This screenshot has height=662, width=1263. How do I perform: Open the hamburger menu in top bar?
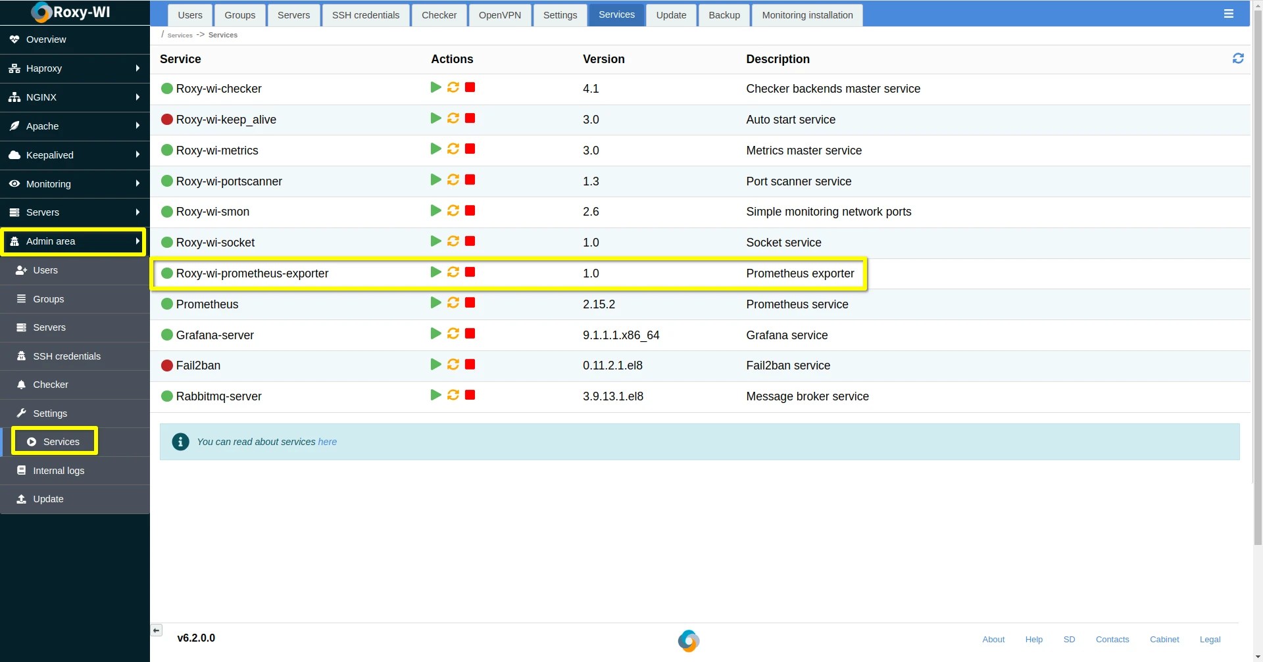[x=1228, y=14]
